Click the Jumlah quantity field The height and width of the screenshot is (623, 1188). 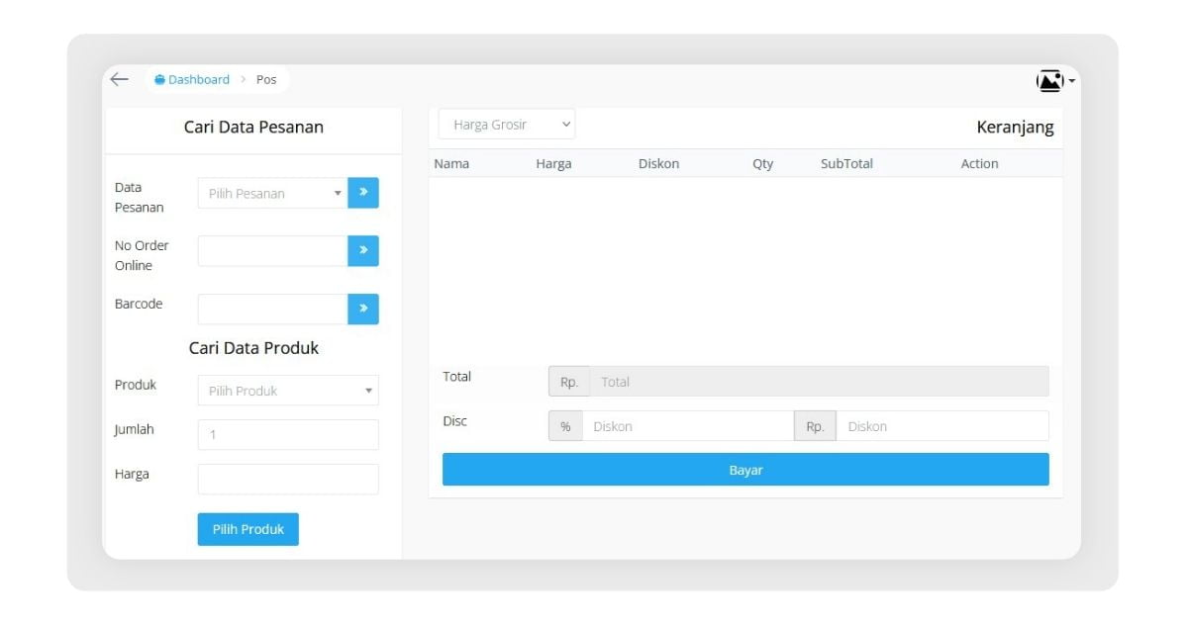pyautogui.click(x=288, y=434)
